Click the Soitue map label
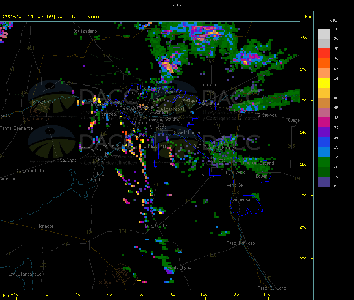Image resolution: width=354 pixels, height=300 pixels. pyautogui.click(x=209, y=176)
